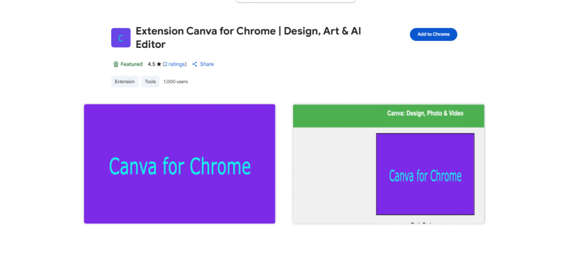Viewport: 575px width, 255px height.
Task: Open the first purple Canva for Chrome screenshot
Action: point(180,163)
